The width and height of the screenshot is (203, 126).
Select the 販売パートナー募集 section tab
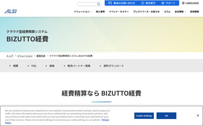pyautogui.click(x=79, y=66)
